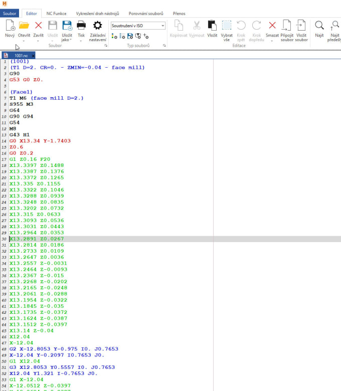The height and width of the screenshot is (391, 341).
Task: Expand the Zavřít dropdown arrow
Action: tap(38, 41)
